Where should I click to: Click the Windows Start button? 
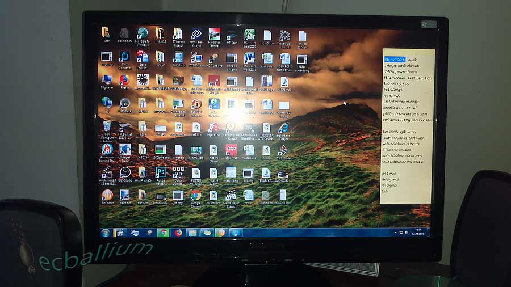point(105,233)
